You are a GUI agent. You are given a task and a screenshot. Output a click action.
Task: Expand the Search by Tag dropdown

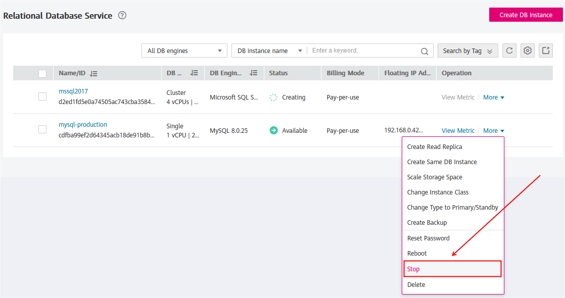(x=467, y=51)
